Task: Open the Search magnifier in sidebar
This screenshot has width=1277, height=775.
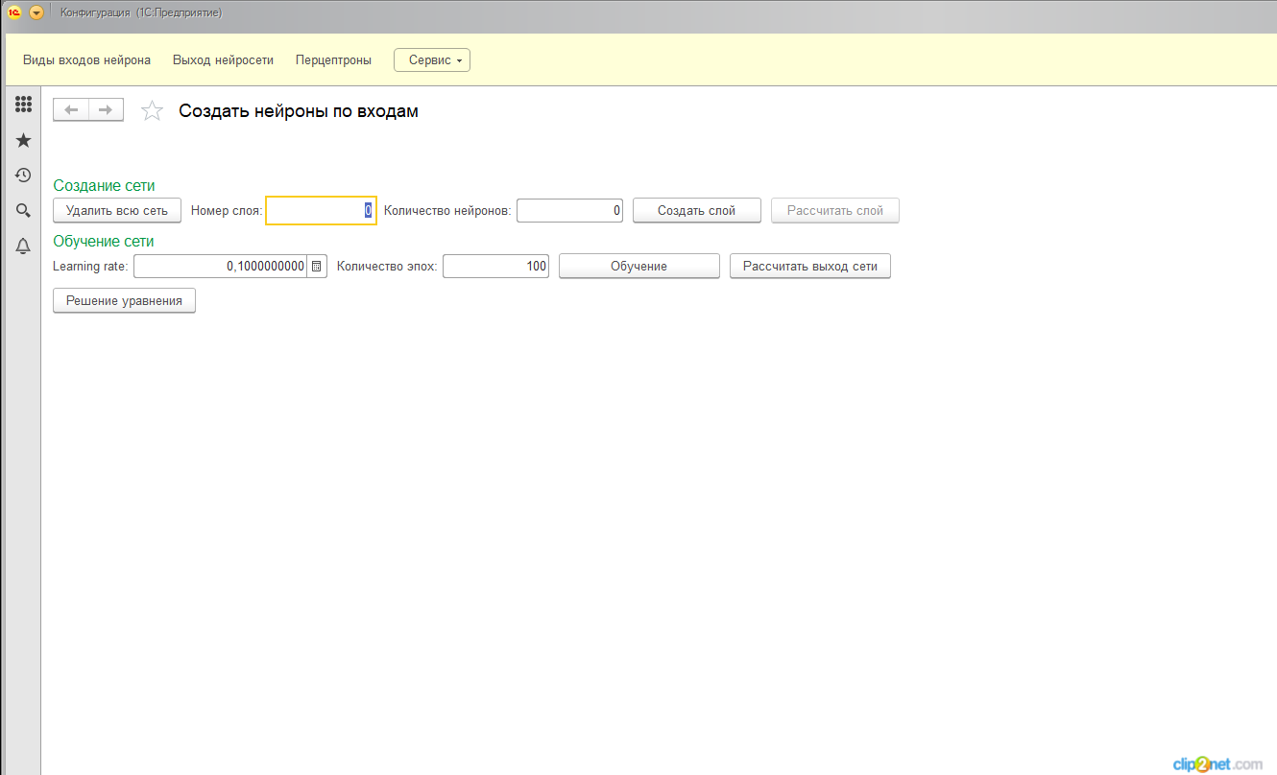Action: click(x=23, y=211)
